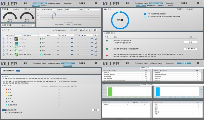
Task: Click scrollbar down arrow in recommendations list
Action: [x=201, y=57]
